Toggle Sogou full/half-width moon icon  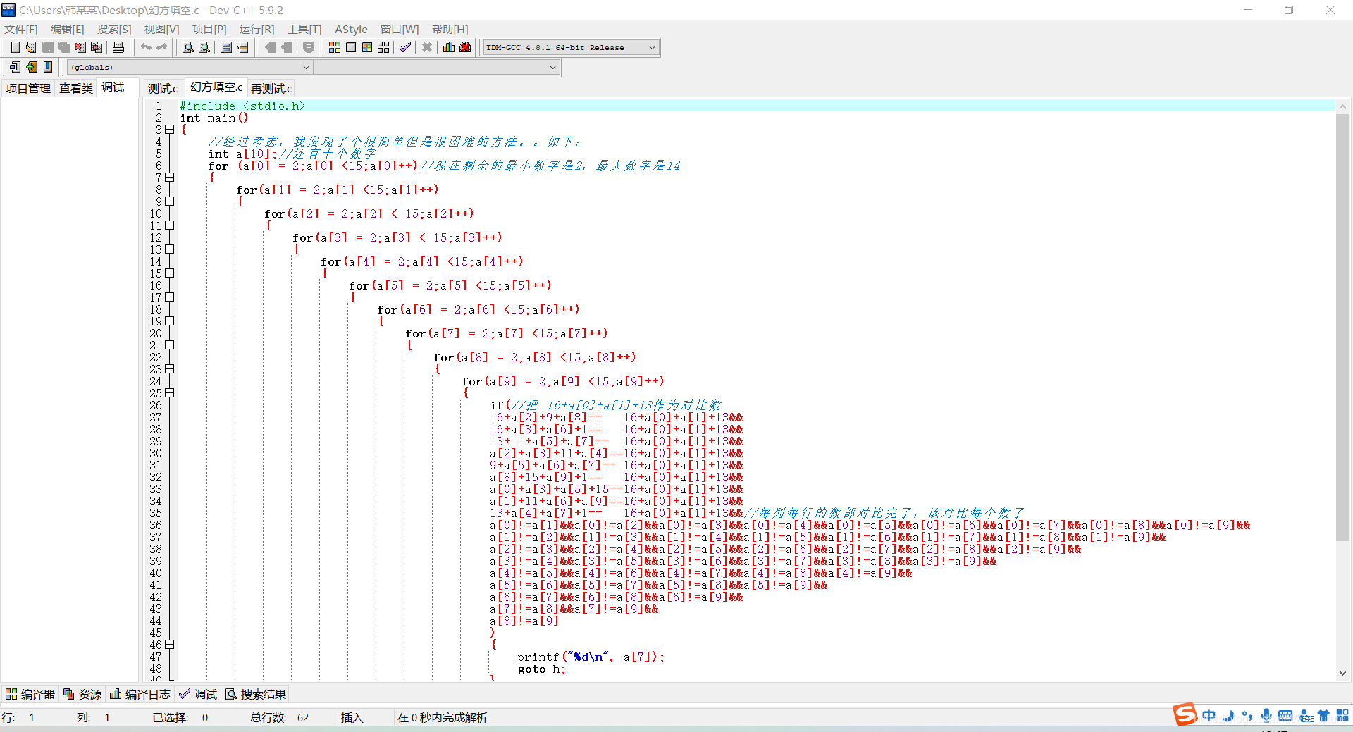[1228, 716]
